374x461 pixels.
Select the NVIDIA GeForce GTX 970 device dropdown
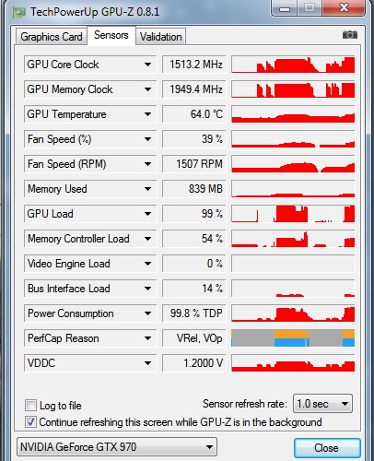click(117, 447)
